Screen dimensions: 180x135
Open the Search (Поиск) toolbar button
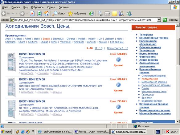pos(59,14)
